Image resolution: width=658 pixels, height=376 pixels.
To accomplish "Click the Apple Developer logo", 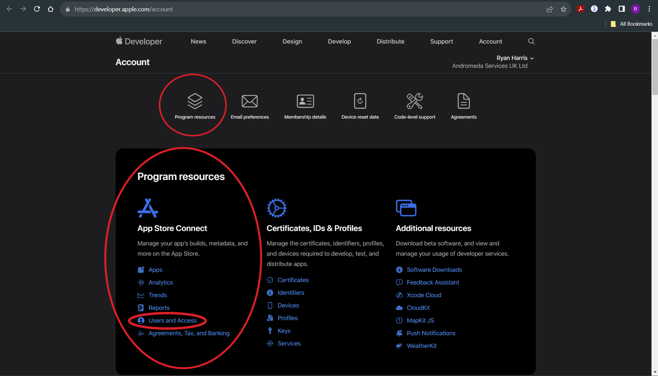I will pyautogui.click(x=139, y=41).
